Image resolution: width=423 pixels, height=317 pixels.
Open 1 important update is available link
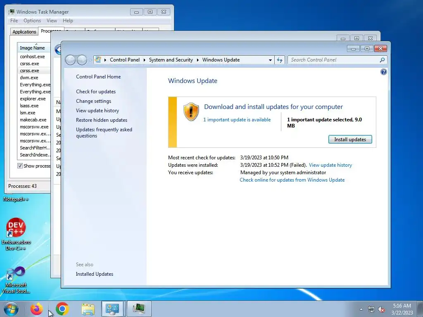click(237, 120)
